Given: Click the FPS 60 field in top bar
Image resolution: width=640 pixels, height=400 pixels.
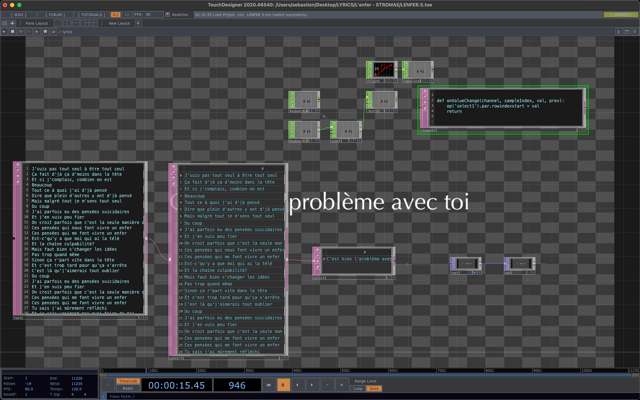Looking at the screenshot, I should pyautogui.click(x=148, y=15).
